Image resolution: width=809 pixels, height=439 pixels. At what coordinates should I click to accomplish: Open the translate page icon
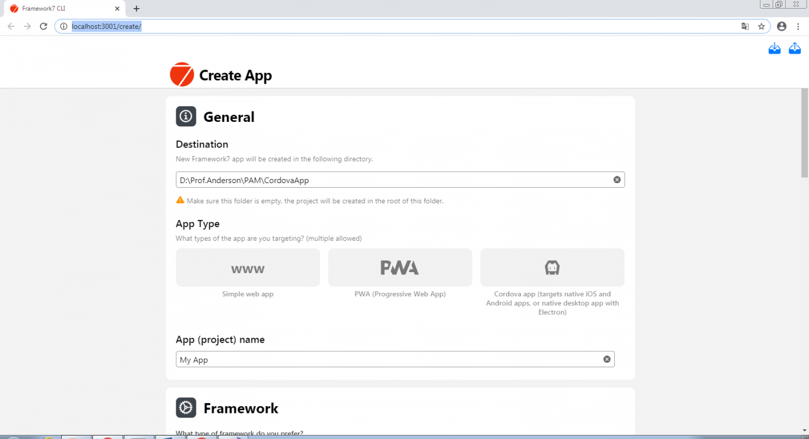pyautogui.click(x=745, y=26)
